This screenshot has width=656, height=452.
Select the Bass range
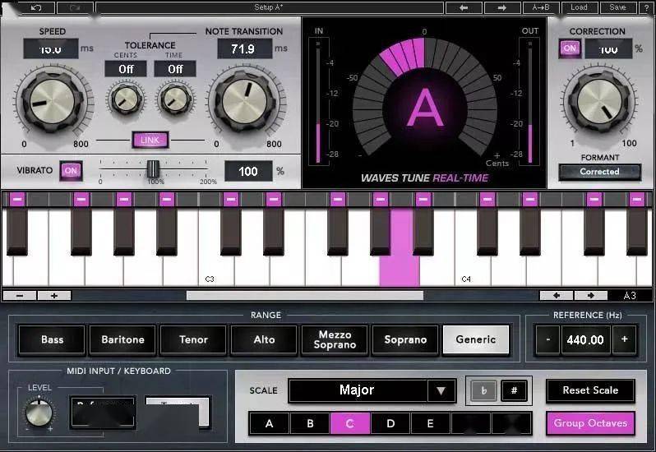coord(52,339)
